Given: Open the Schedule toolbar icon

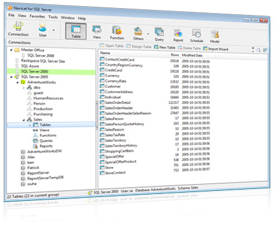Looking at the screenshot, I should 196,35.
